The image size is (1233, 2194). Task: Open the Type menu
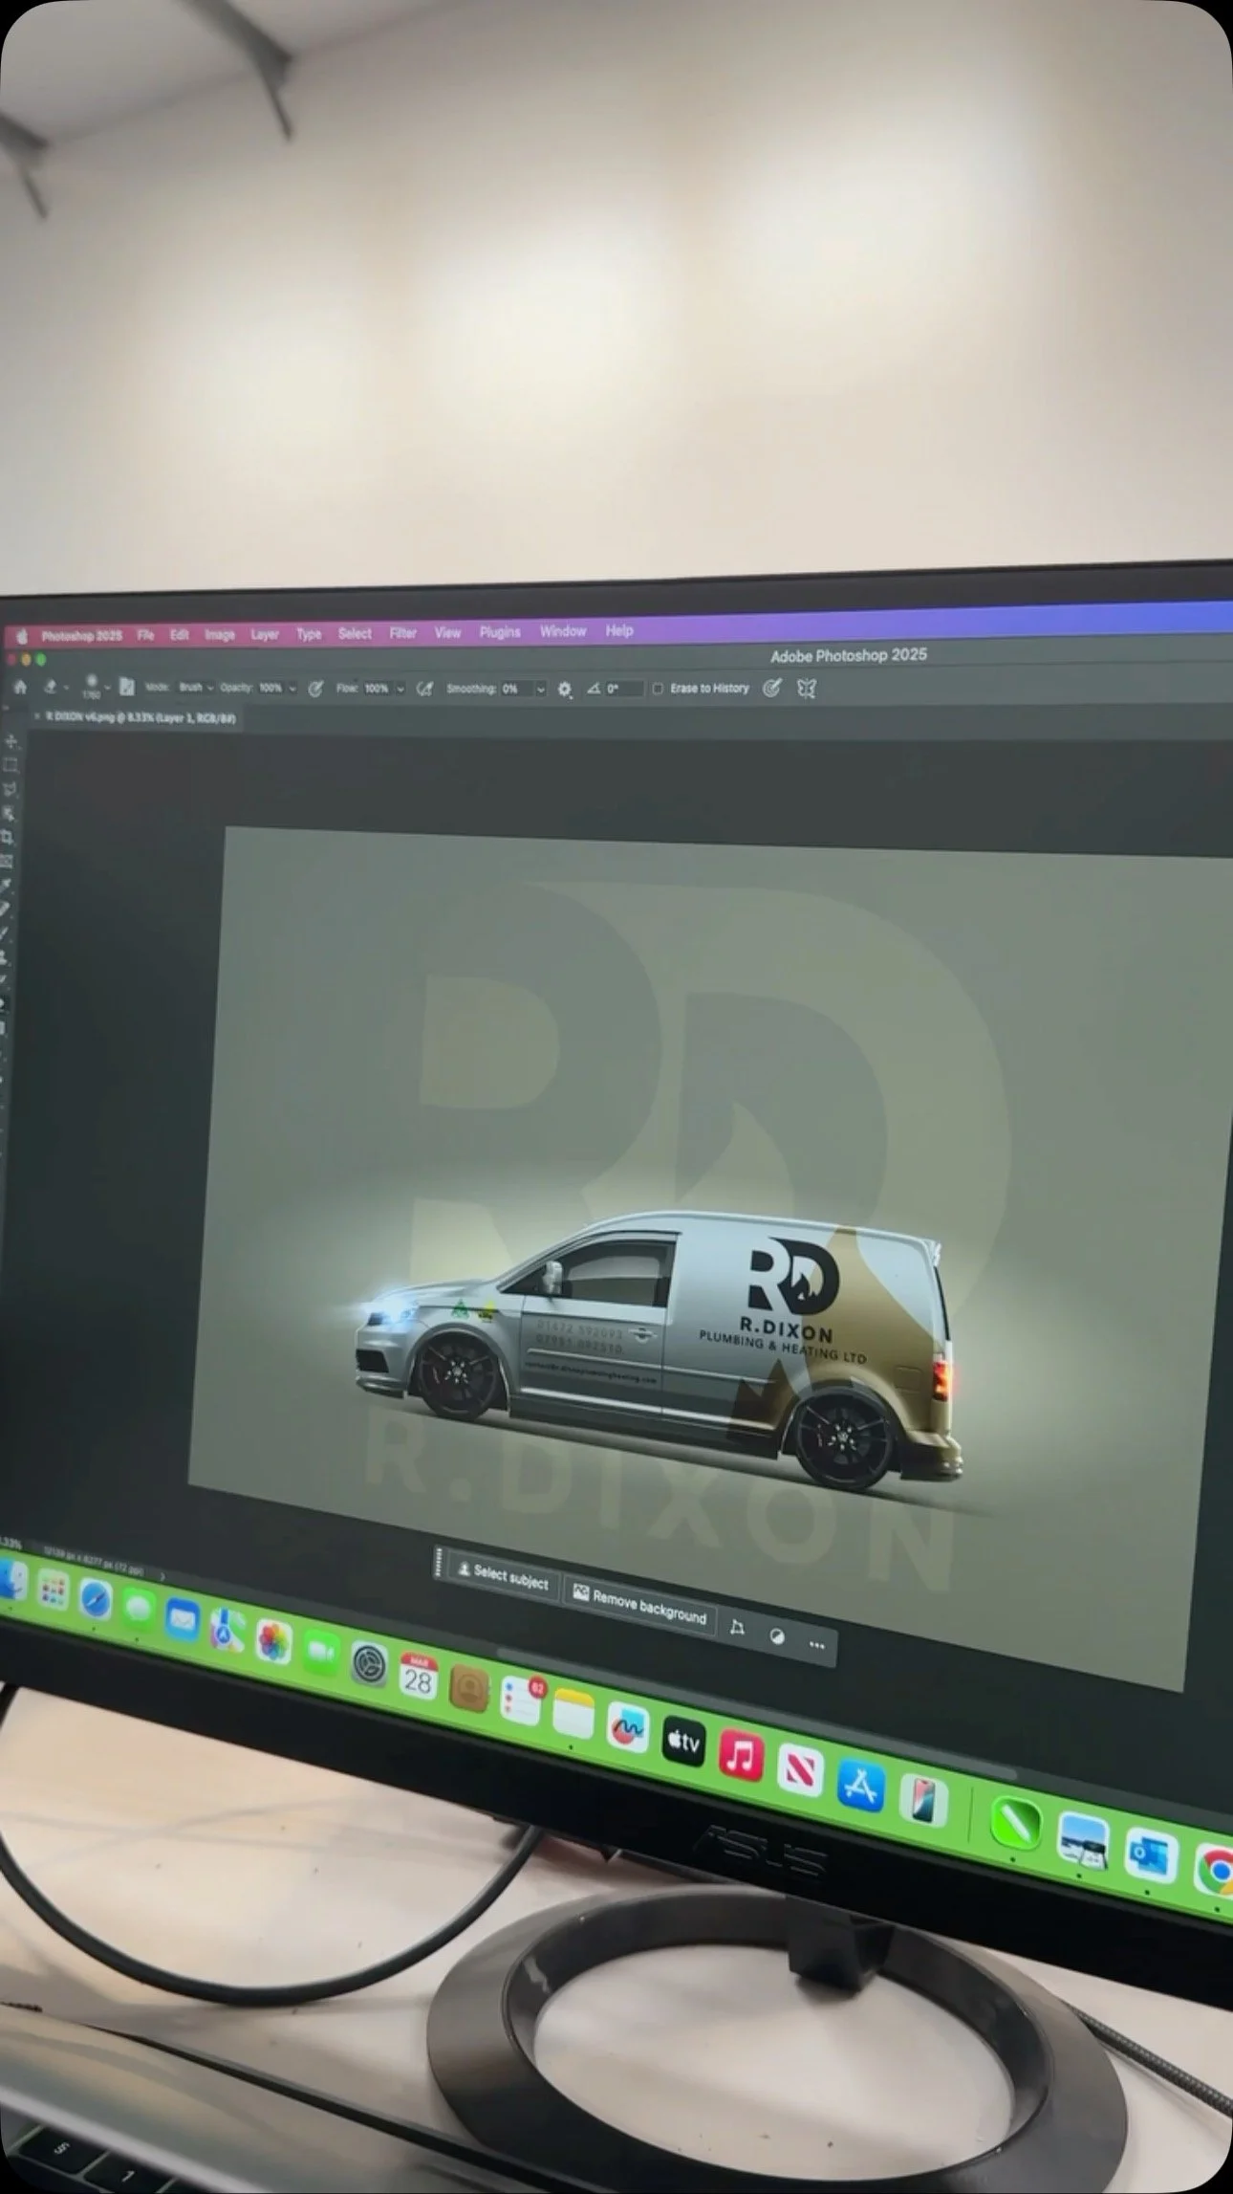click(309, 634)
